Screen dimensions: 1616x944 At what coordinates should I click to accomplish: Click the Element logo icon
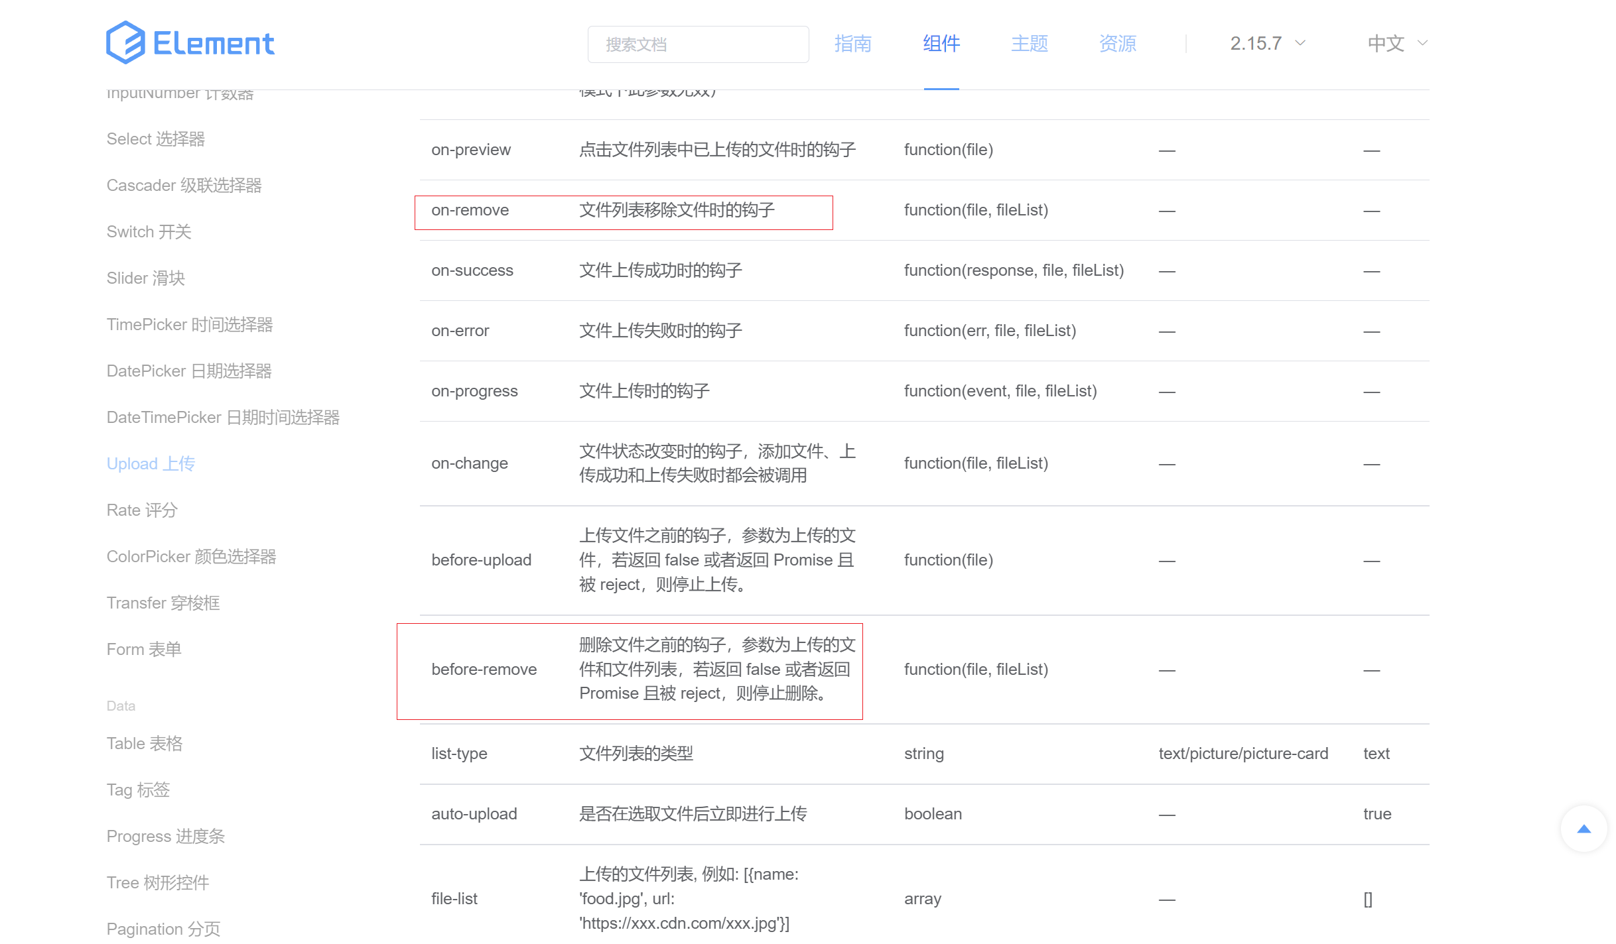[x=125, y=43]
